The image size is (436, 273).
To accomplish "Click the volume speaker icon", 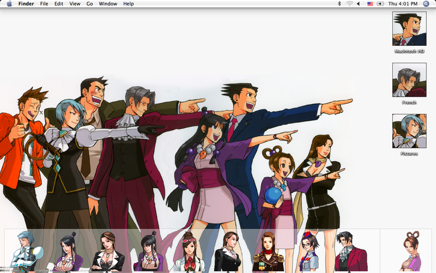I will click(x=359, y=4).
